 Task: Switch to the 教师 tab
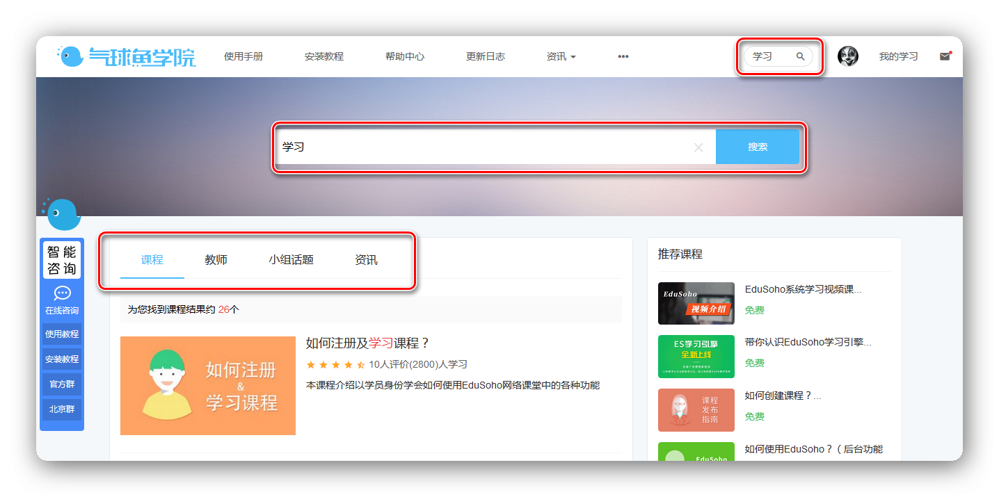coord(216,260)
